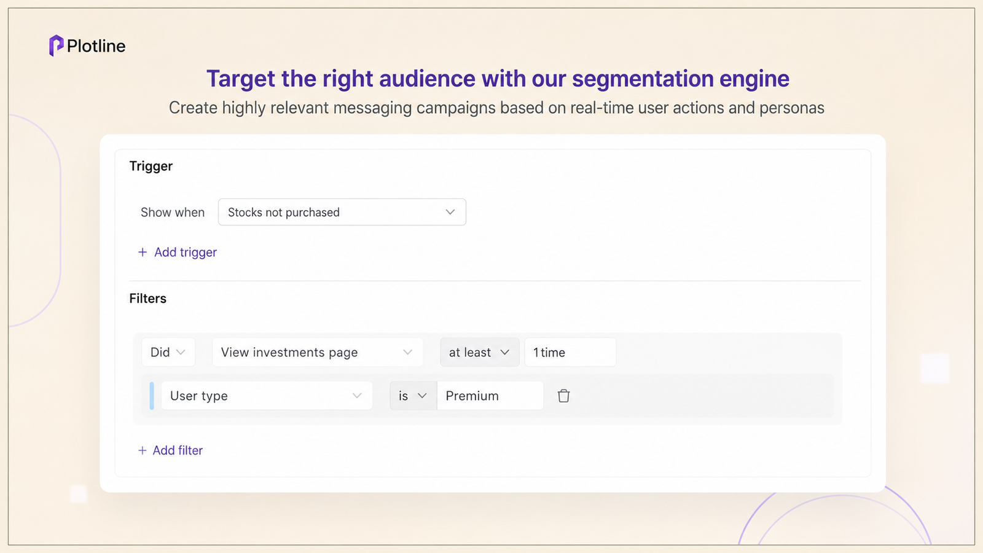Open the User type dropdown

pos(267,396)
